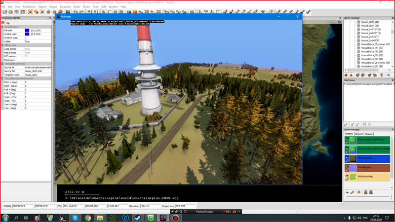Collapse the Template randomization section

tap(2, 78)
